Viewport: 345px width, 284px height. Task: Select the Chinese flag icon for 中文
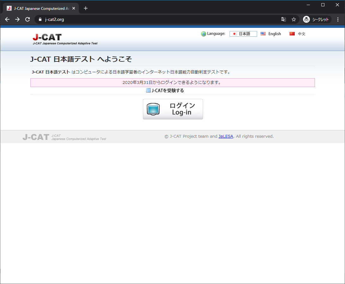(292, 34)
